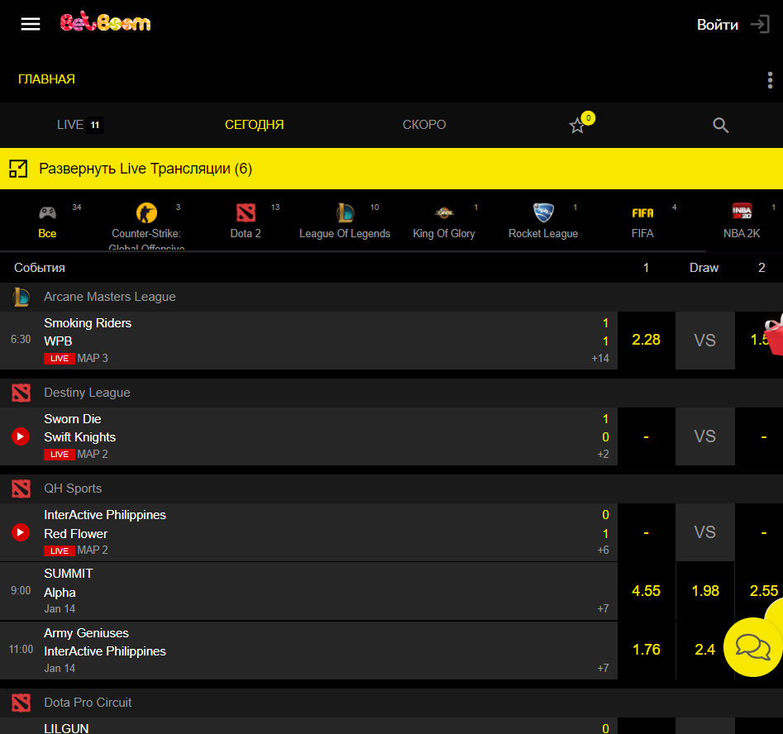Screen dimensions: 783x734
Task: Open Dota Pro Circuit header
Action: pyautogui.click(x=392, y=703)
